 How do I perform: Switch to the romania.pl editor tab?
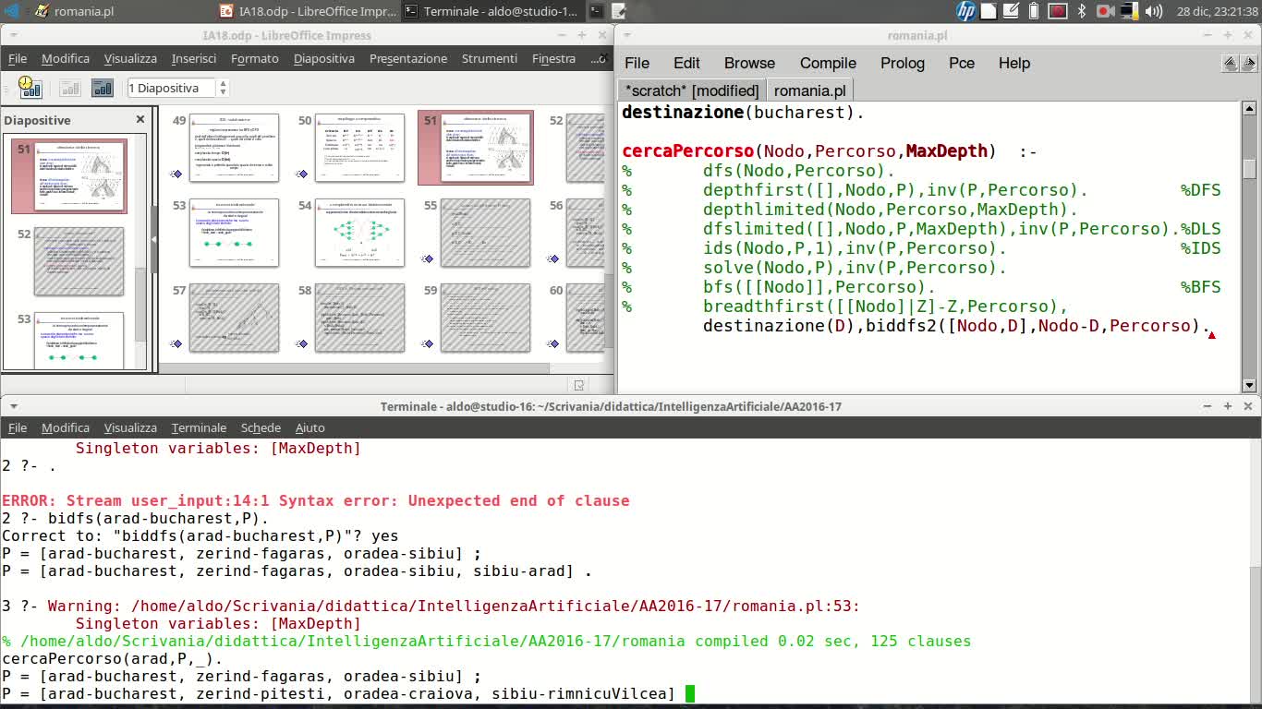(810, 90)
